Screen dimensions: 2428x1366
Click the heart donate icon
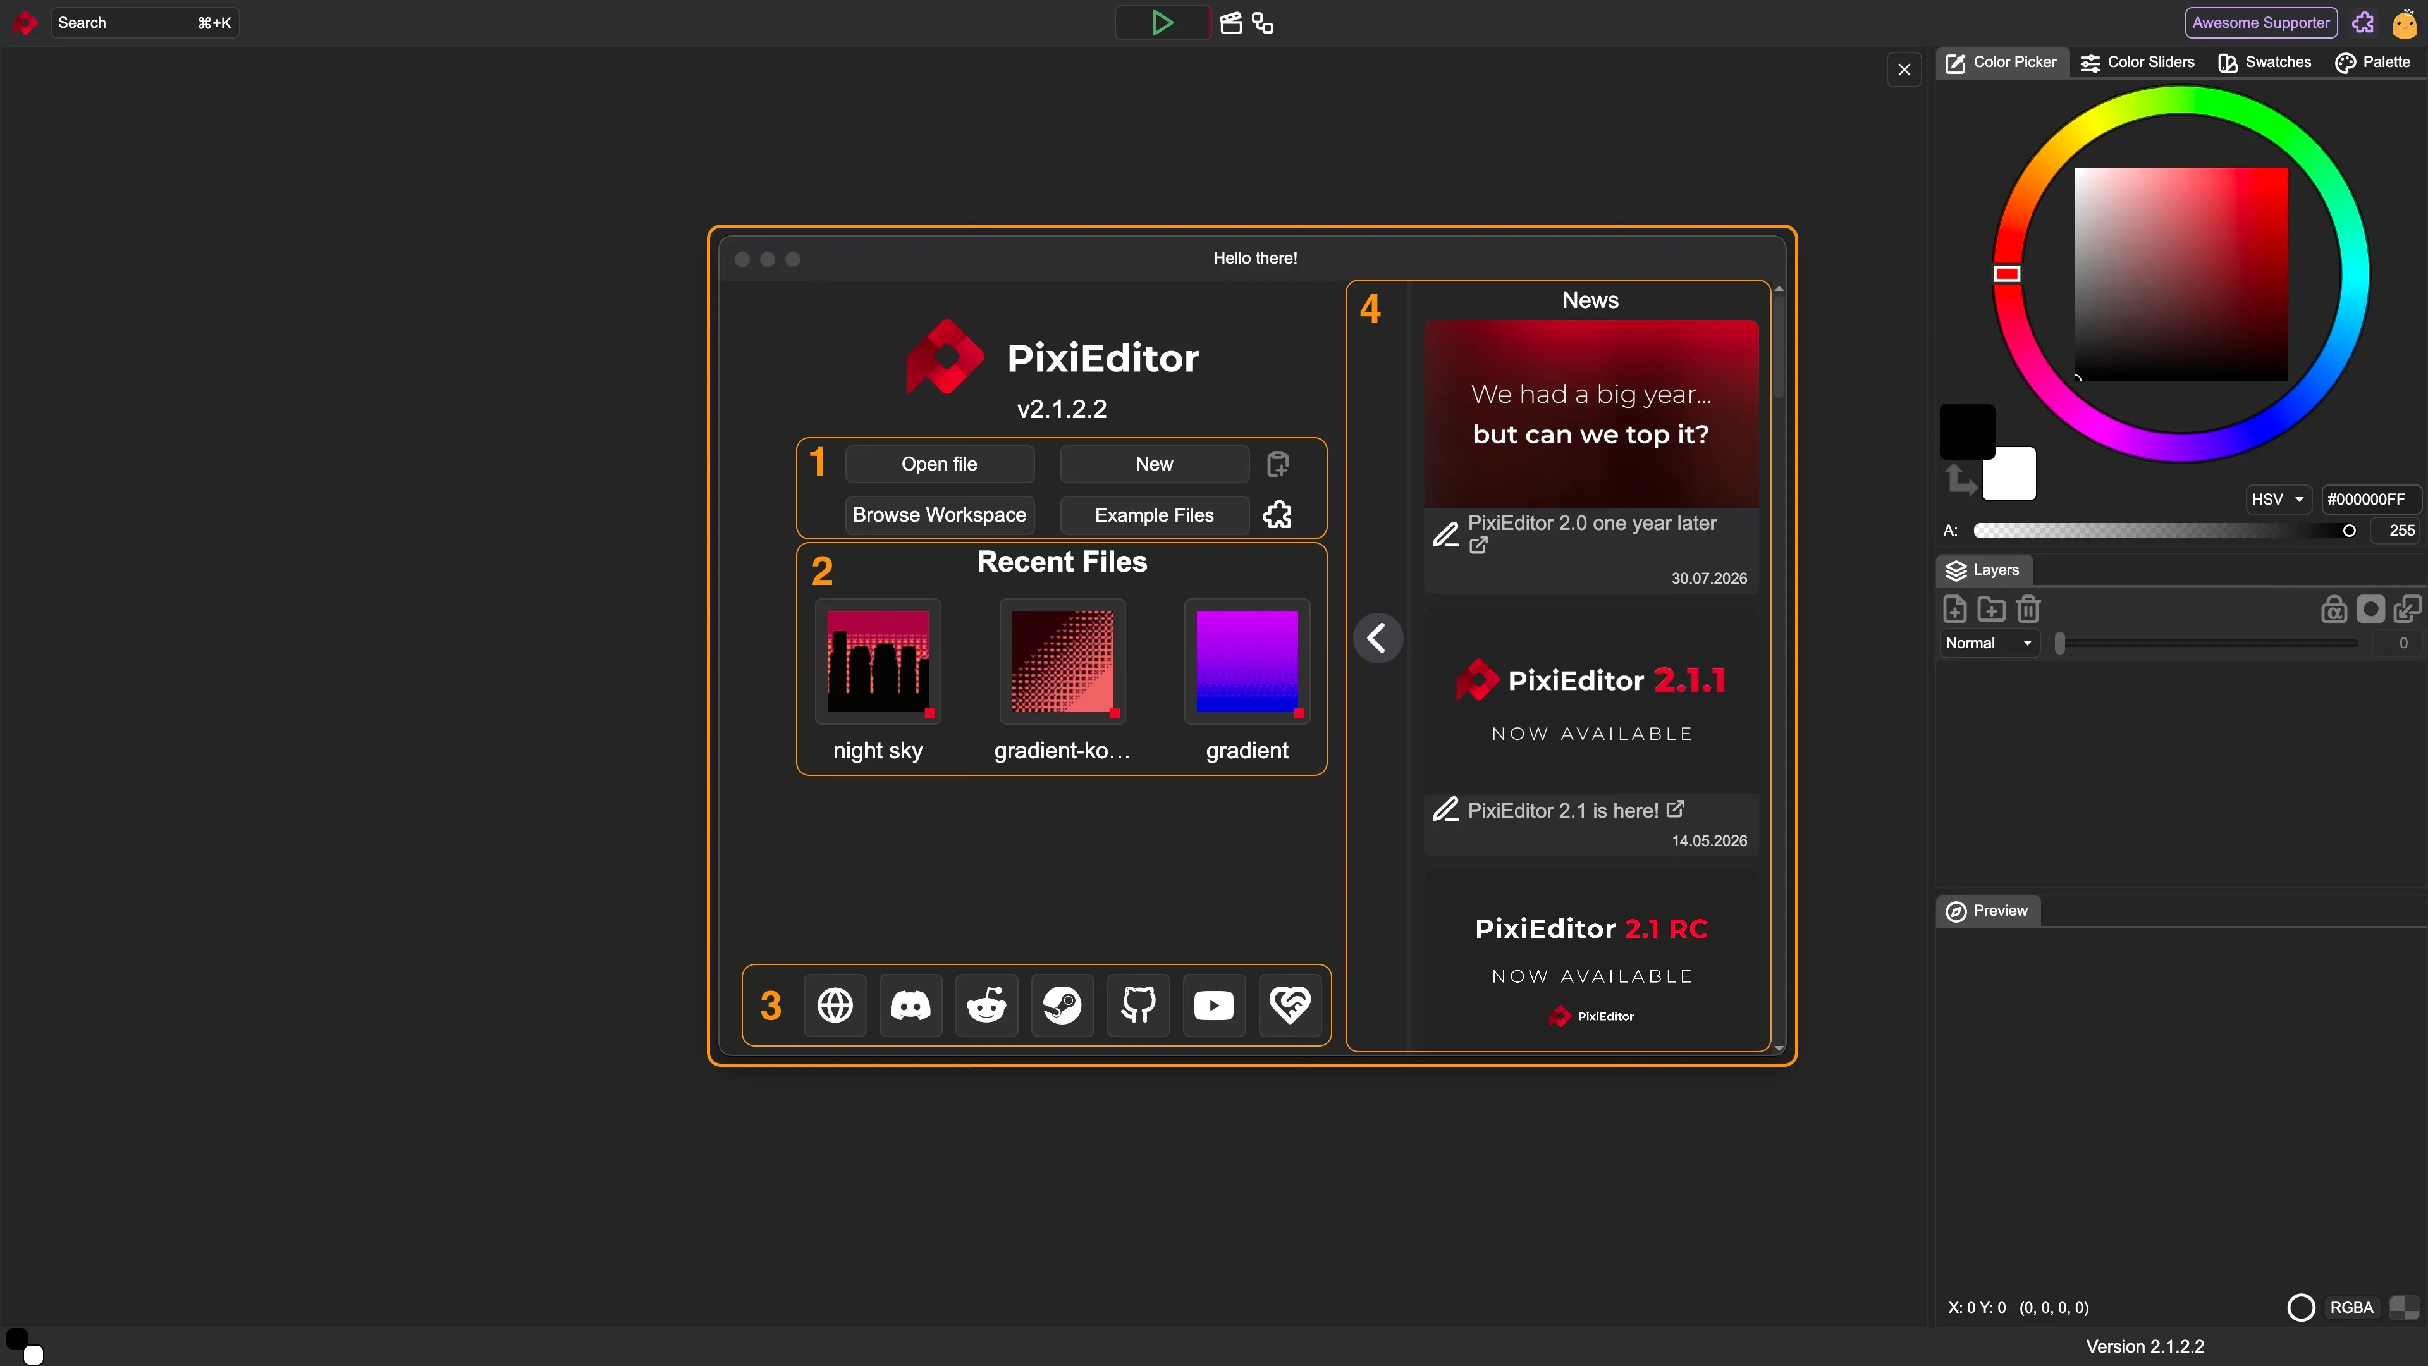coord(1289,1005)
